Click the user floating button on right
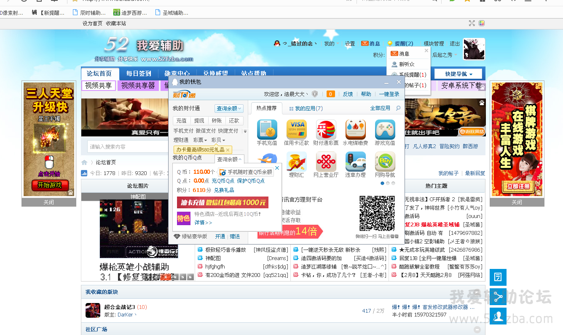This screenshot has width=563, height=335. tap(498, 316)
